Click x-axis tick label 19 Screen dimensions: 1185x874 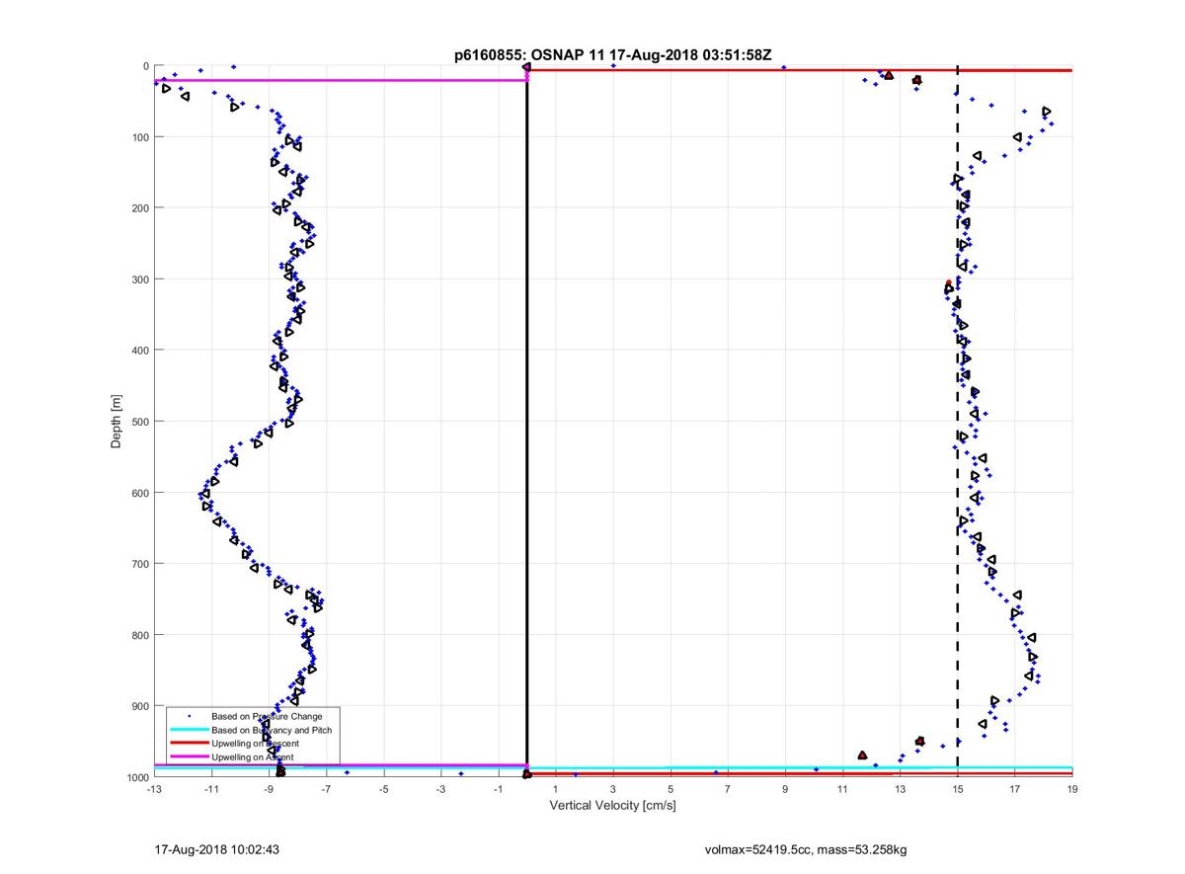(1071, 789)
